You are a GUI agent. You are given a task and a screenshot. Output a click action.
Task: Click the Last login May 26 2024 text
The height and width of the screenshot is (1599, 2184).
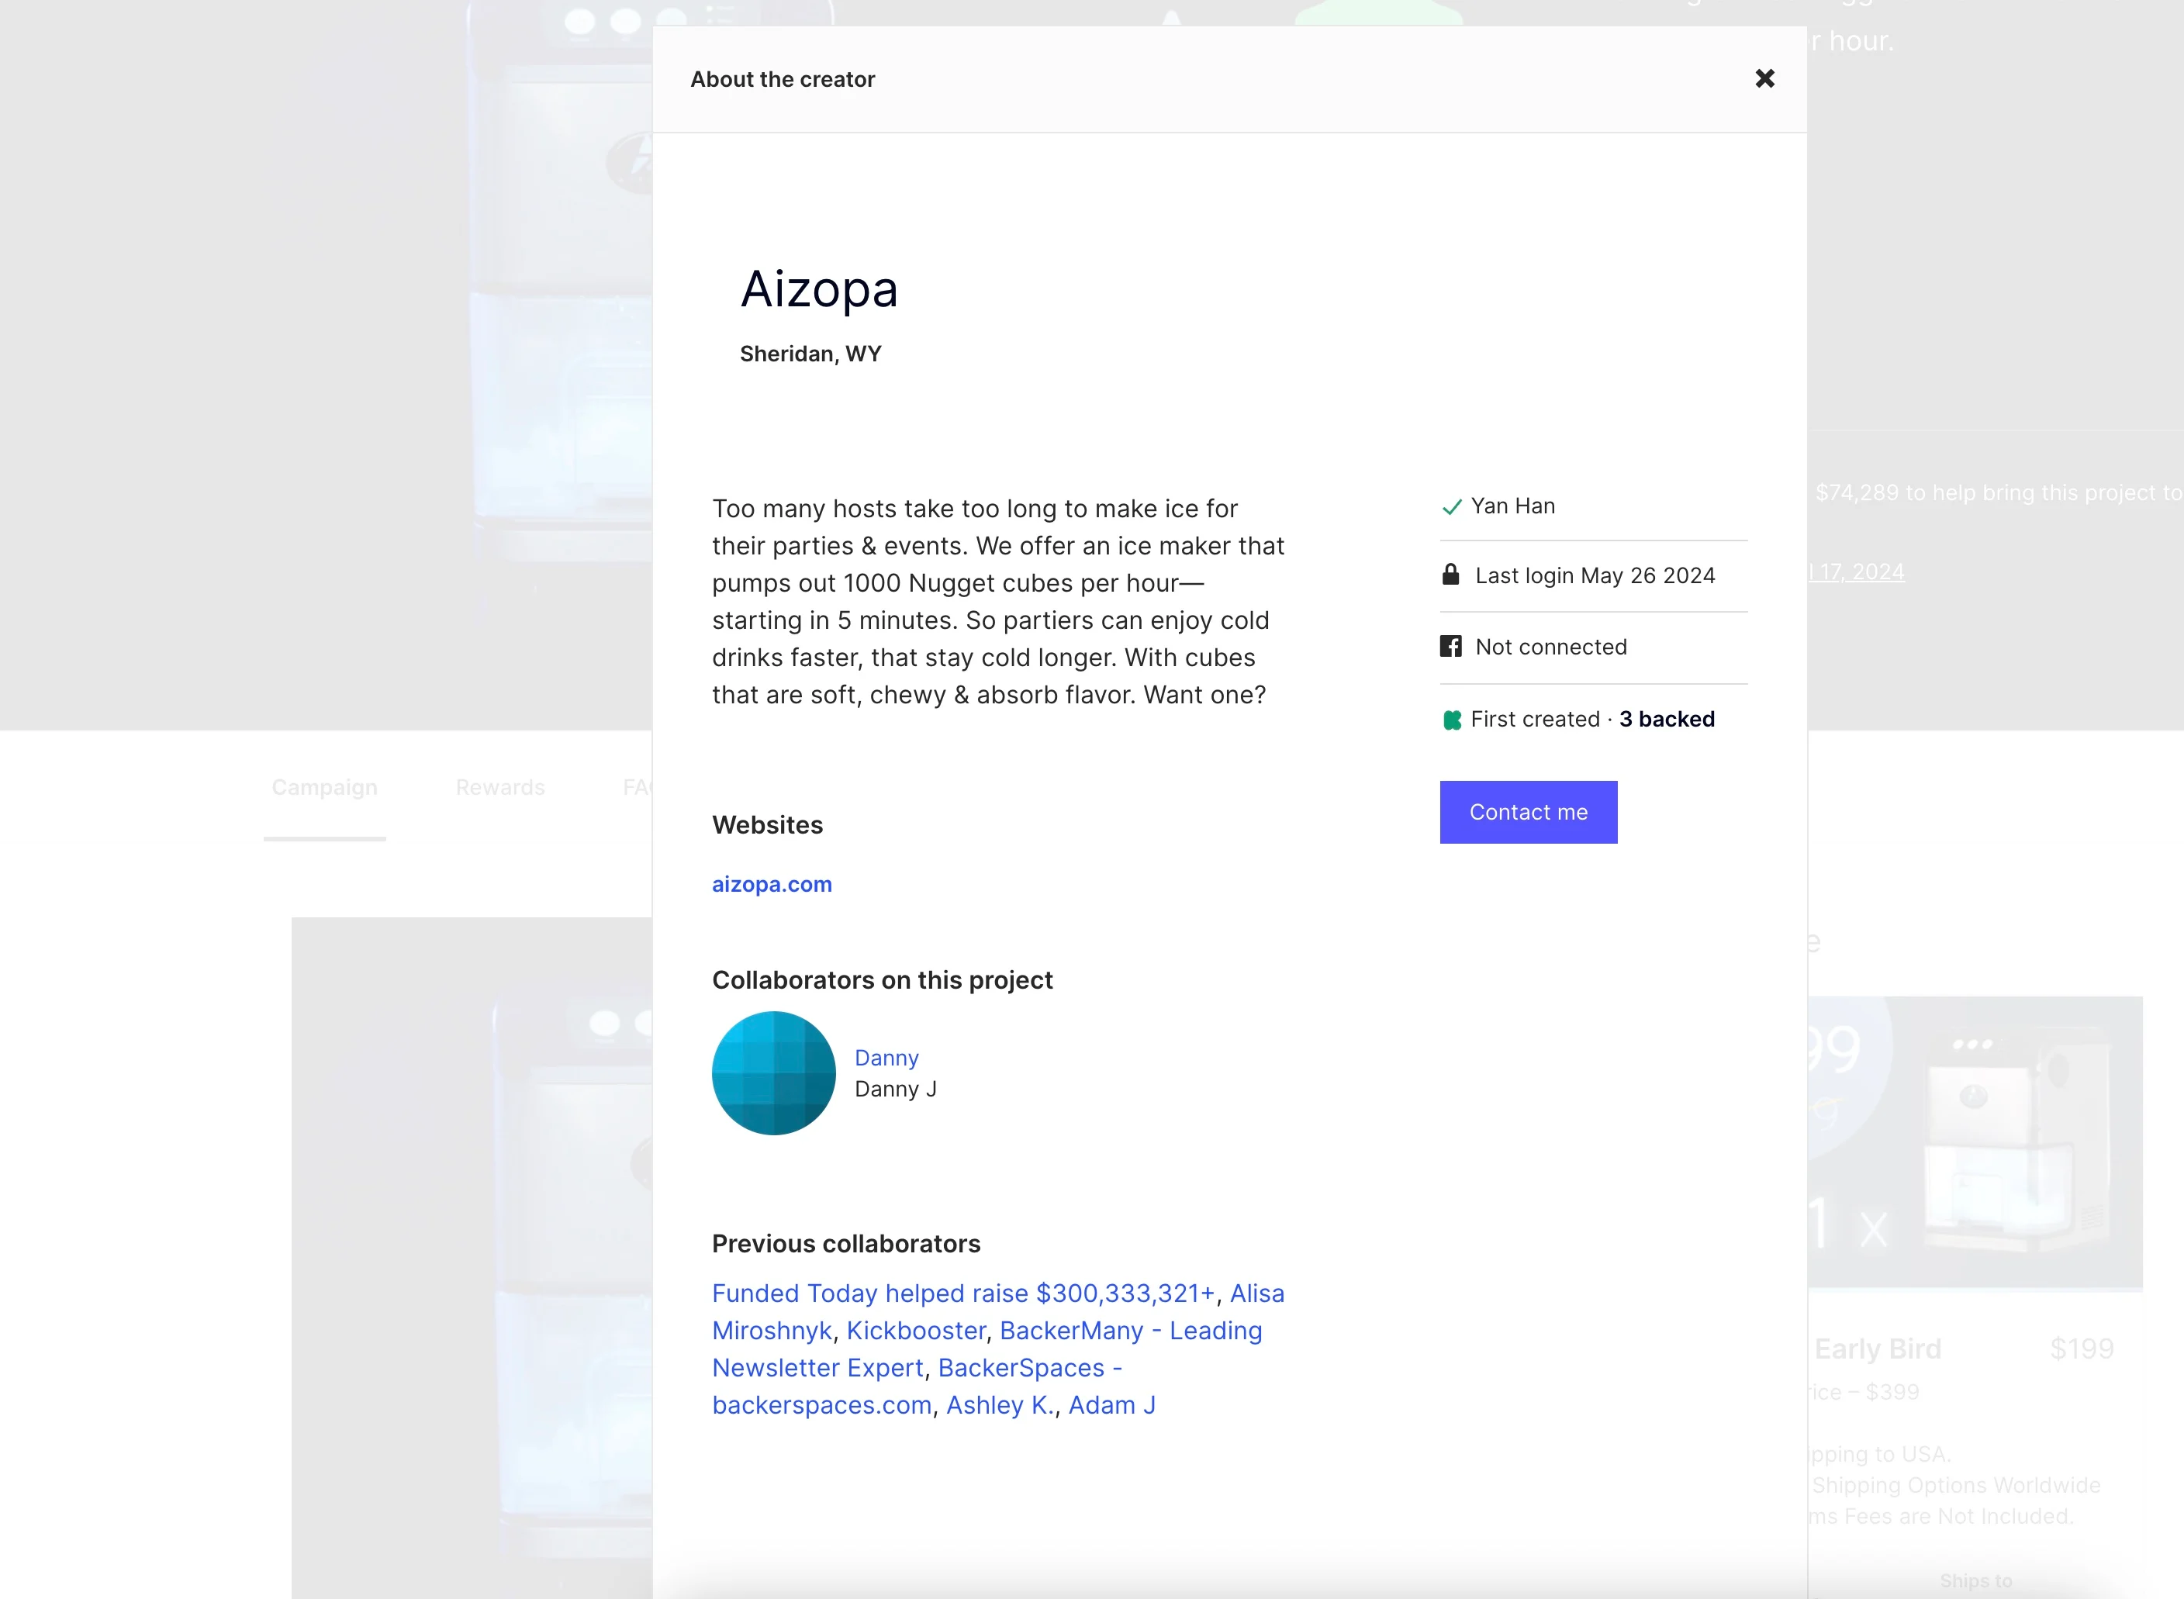click(x=1595, y=576)
